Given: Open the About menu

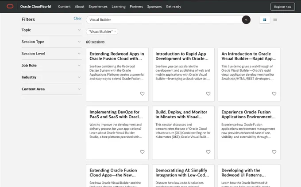Looking at the screenshot, I should point(80,7).
